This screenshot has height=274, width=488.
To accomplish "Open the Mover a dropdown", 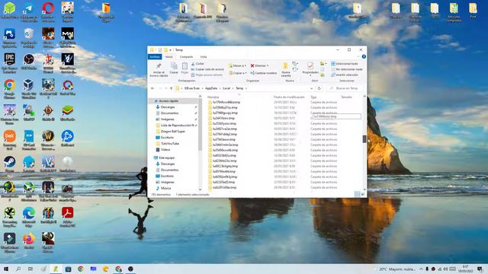I will coord(237,65).
